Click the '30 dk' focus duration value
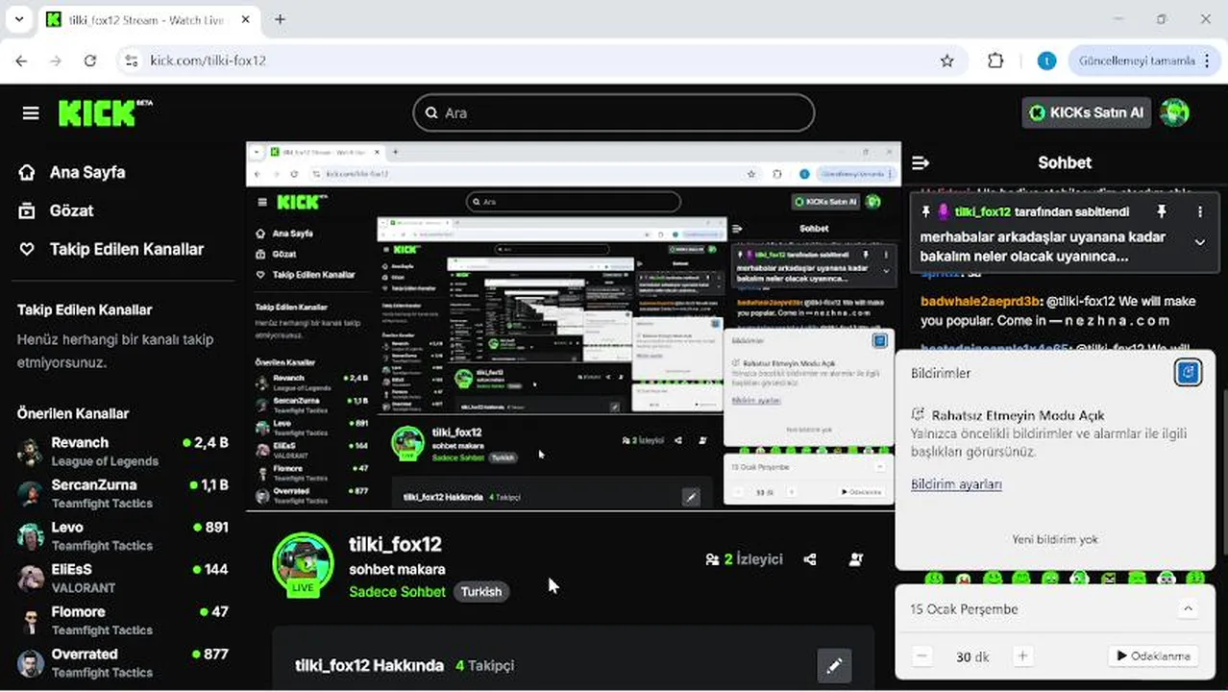The width and height of the screenshot is (1228, 692). (x=972, y=657)
